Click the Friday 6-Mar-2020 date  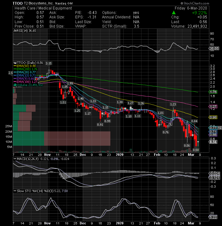click(x=191, y=8)
